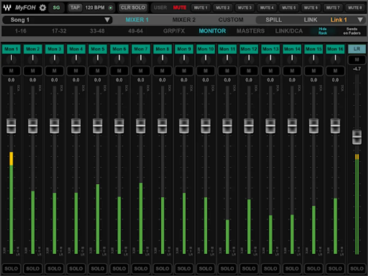Open the GRP/FX layer tab

(x=174, y=31)
